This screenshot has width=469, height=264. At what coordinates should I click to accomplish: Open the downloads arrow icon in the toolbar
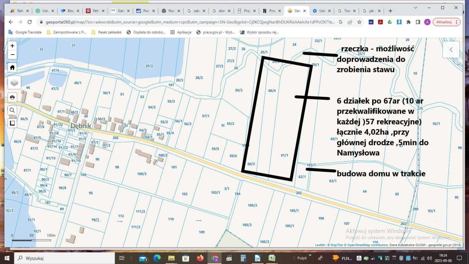399,22
